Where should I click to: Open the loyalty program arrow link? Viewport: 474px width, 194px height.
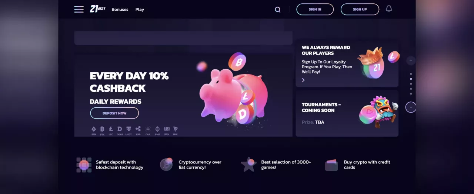[303, 80]
